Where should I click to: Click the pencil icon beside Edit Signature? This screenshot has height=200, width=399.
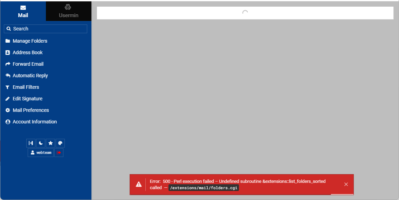(x=8, y=99)
